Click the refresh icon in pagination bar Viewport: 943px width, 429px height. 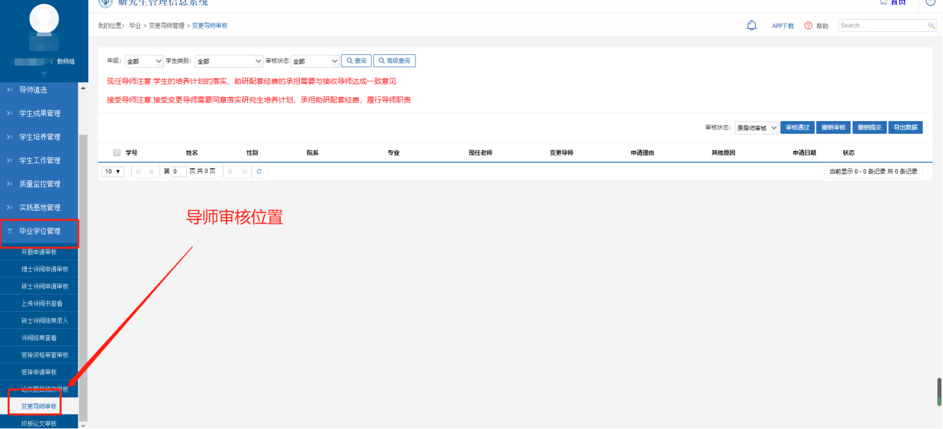[x=259, y=171]
